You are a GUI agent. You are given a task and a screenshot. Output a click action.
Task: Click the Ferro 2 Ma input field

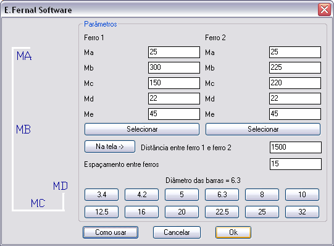pos(295,52)
